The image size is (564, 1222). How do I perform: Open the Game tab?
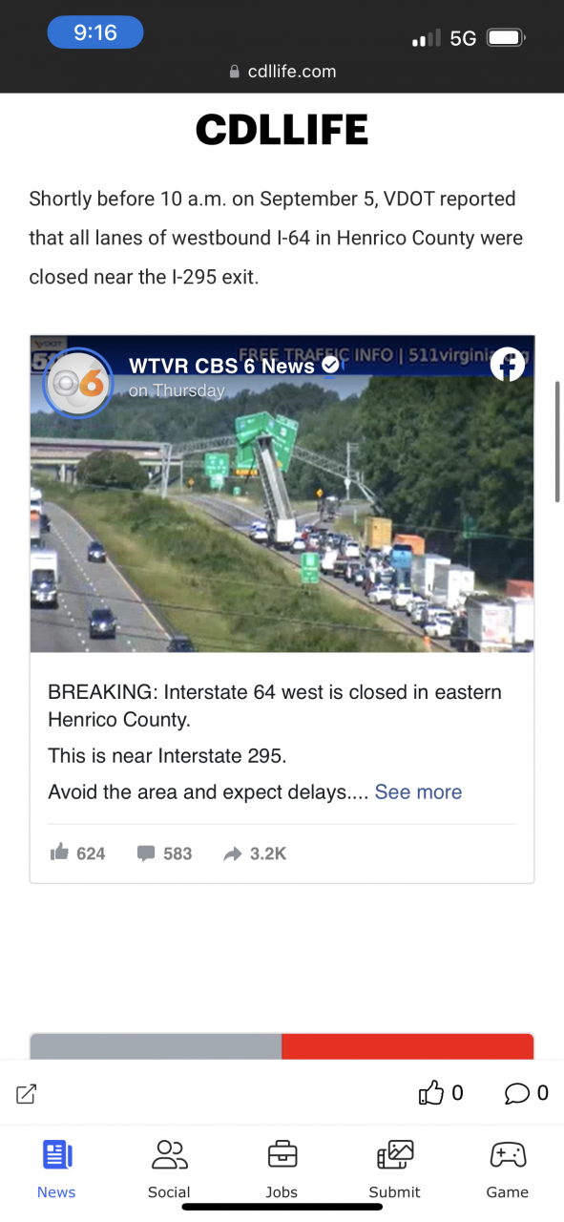508,1169
